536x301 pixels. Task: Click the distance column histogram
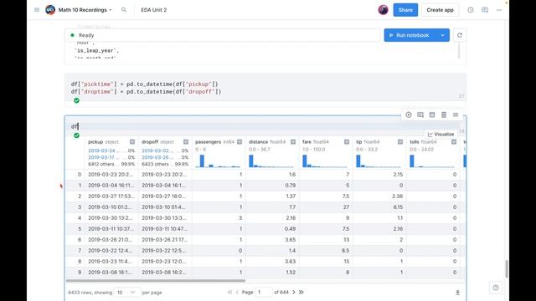pos(271,161)
